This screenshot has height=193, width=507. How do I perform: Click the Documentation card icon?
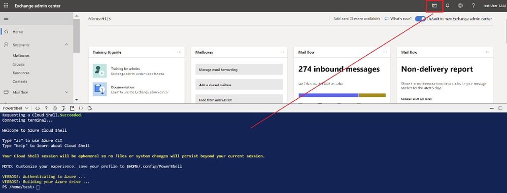[99, 89]
